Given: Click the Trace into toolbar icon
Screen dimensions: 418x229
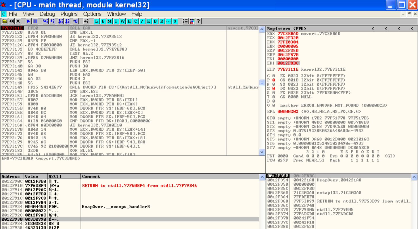Looking at the screenshot, I should 61,21.
